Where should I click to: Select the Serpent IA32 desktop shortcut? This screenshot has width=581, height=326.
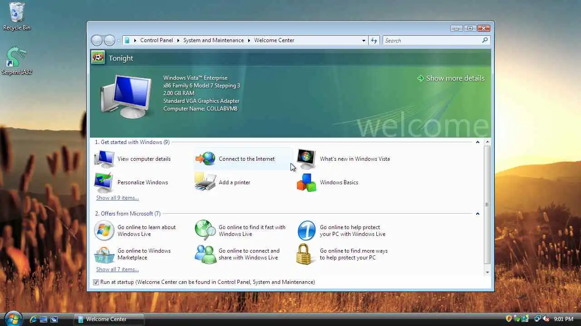click(x=16, y=61)
